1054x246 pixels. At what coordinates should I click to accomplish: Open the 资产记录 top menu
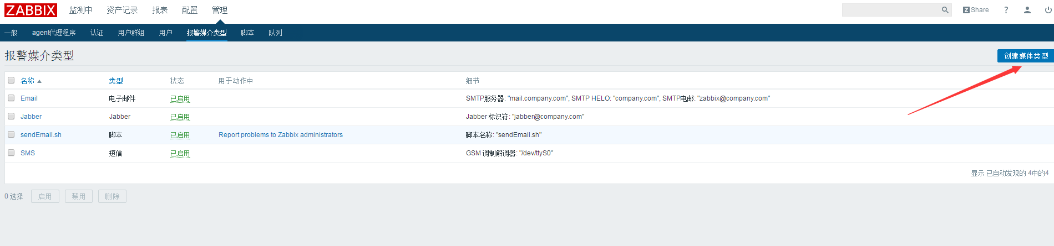pyautogui.click(x=122, y=10)
